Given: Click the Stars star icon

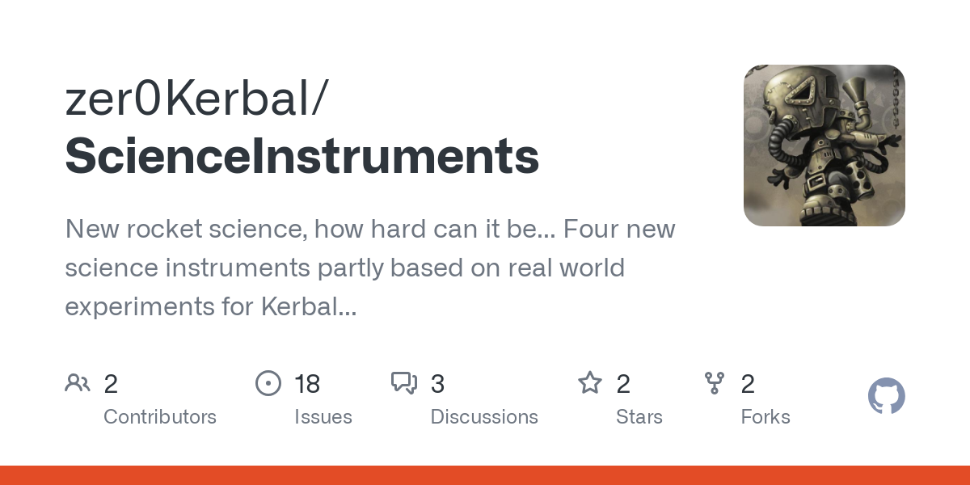Looking at the screenshot, I should 589,383.
